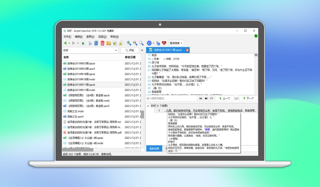Open the refresh icon dropdown arrow
The height and width of the screenshot is (187, 320).
(x=153, y=43)
